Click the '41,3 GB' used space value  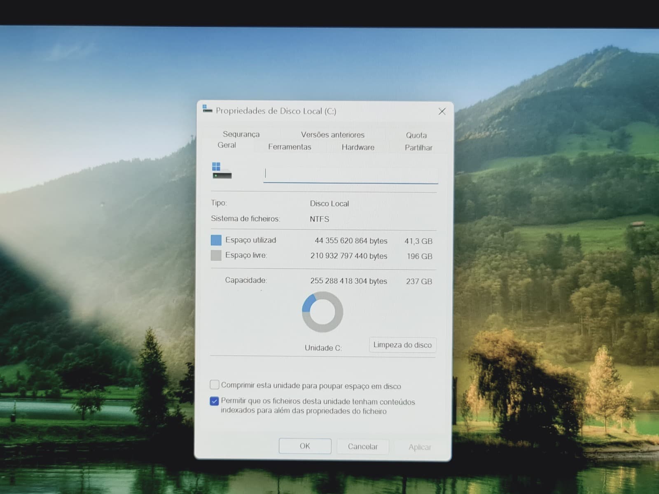coord(418,241)
